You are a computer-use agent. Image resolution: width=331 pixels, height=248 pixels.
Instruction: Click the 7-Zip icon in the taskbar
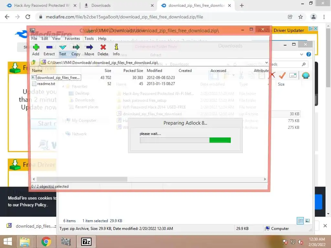coord(86,242)
